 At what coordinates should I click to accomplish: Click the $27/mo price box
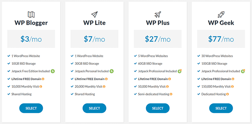point(158,39)
